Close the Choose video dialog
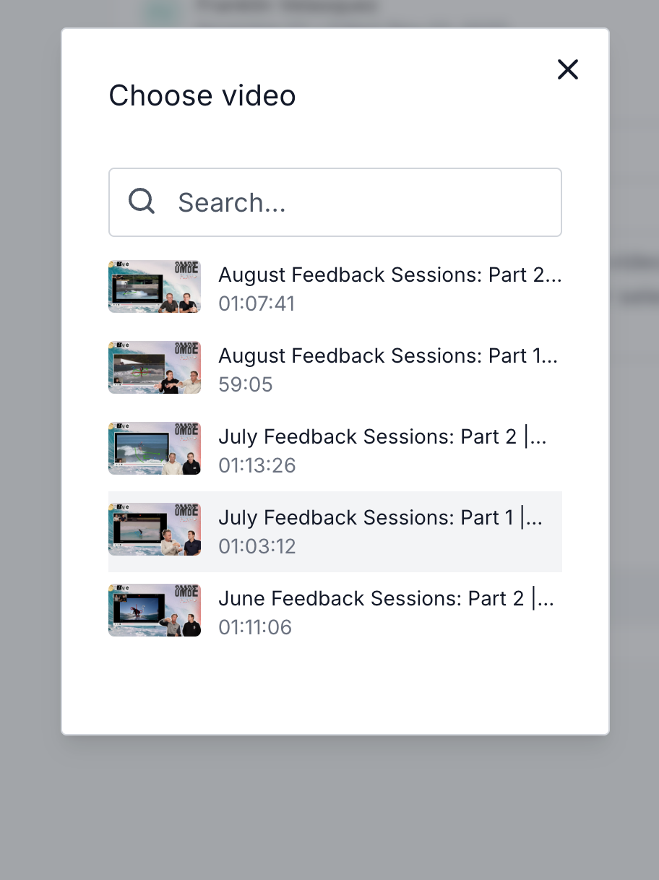Viewport: 659px width, 880px height. [x=568, y=69]
